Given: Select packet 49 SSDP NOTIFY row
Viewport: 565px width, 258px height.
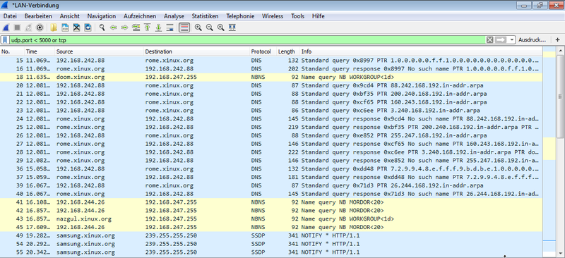Looking at the screenshot, I should pos(270,235).
